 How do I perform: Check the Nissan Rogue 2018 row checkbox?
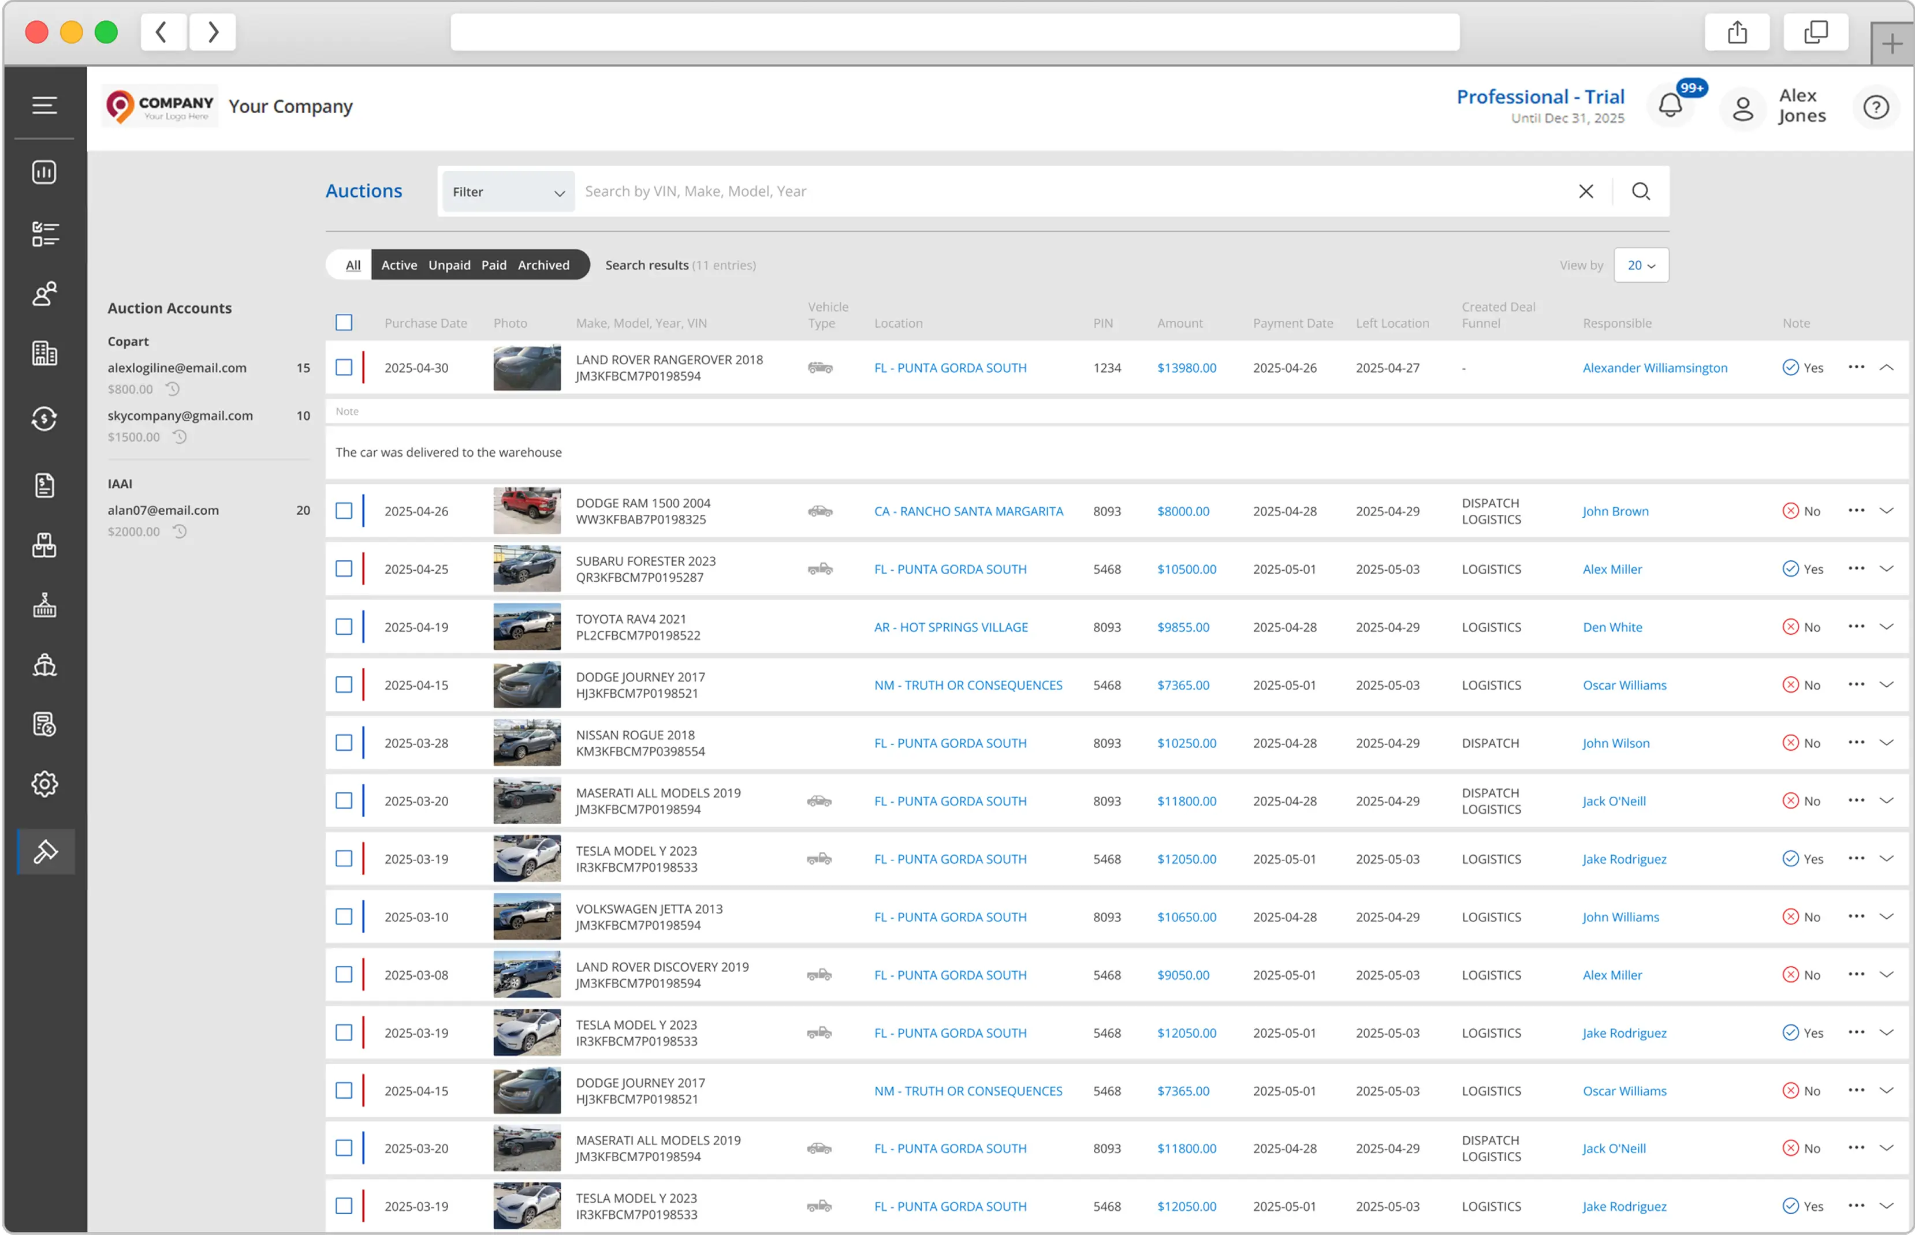[344, 743]
